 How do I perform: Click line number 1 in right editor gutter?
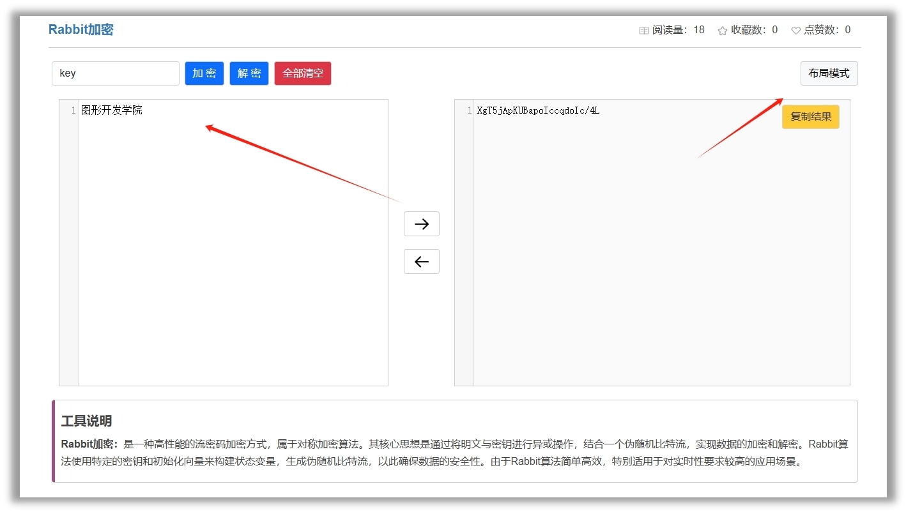coord(470,110)
